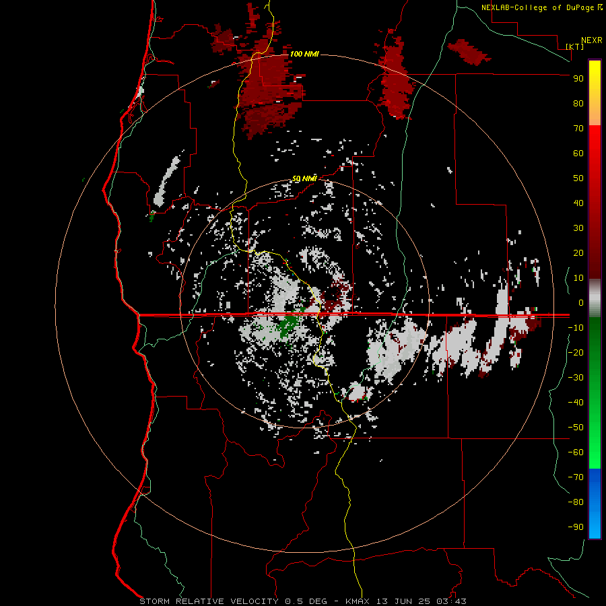Click the 20 value on the velocity scale
Image resolution: width=606 pixels, height=606 pixels.
578,253
